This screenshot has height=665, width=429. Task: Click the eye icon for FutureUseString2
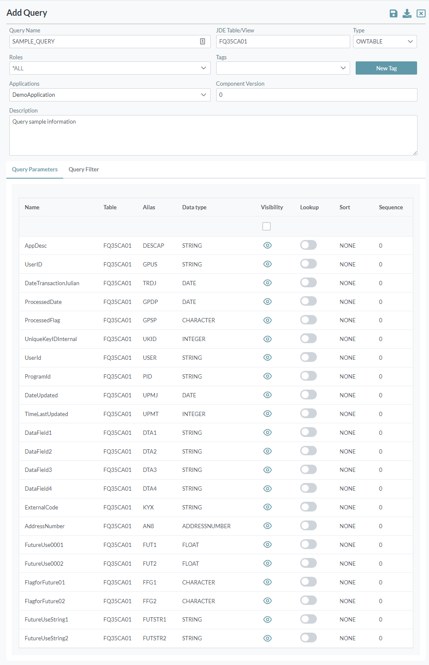coord(267,638)
